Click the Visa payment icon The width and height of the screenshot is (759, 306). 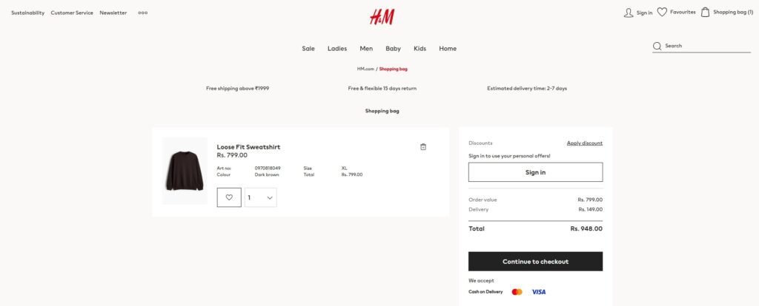point(539,292)
